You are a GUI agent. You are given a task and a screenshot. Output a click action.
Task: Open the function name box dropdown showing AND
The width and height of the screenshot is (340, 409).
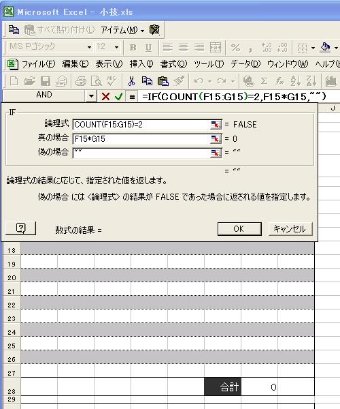91,96
